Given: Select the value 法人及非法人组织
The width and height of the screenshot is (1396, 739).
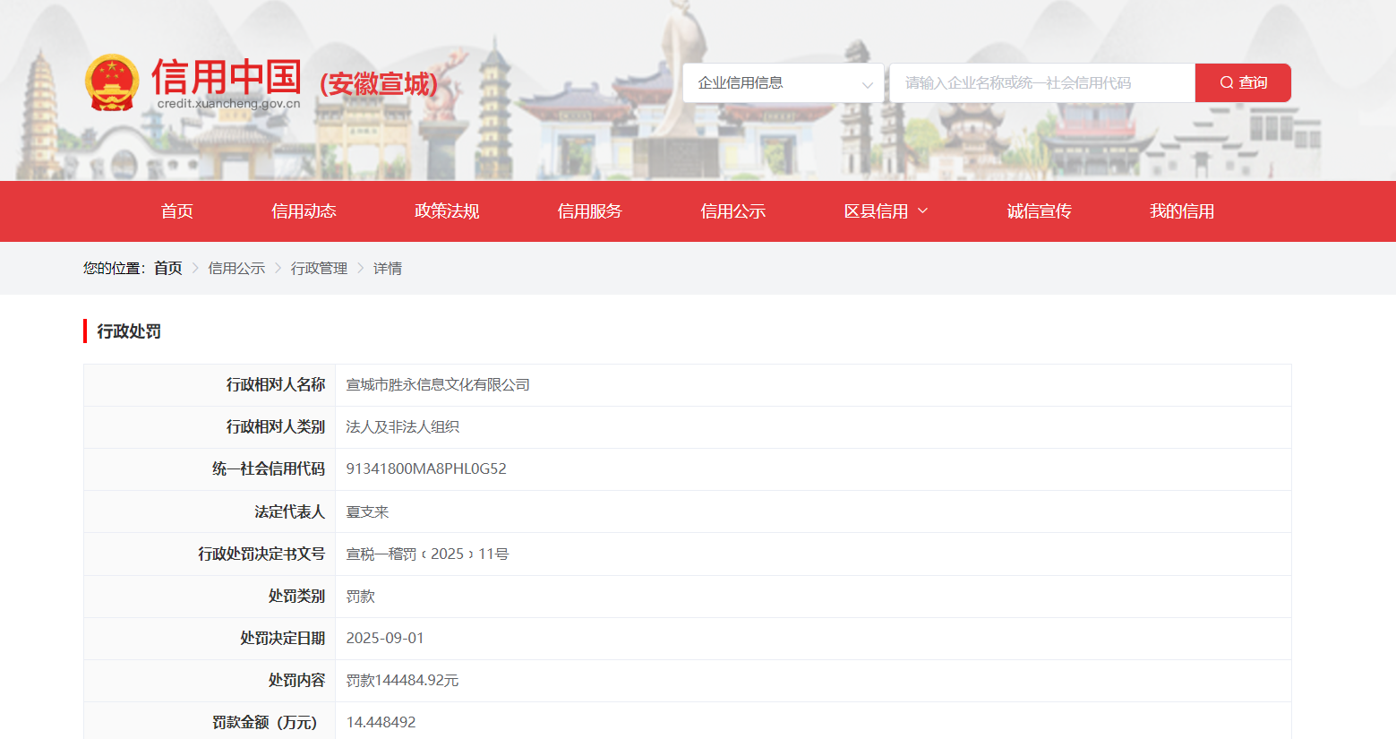Looking at the screenshot, I should (402, 427).
